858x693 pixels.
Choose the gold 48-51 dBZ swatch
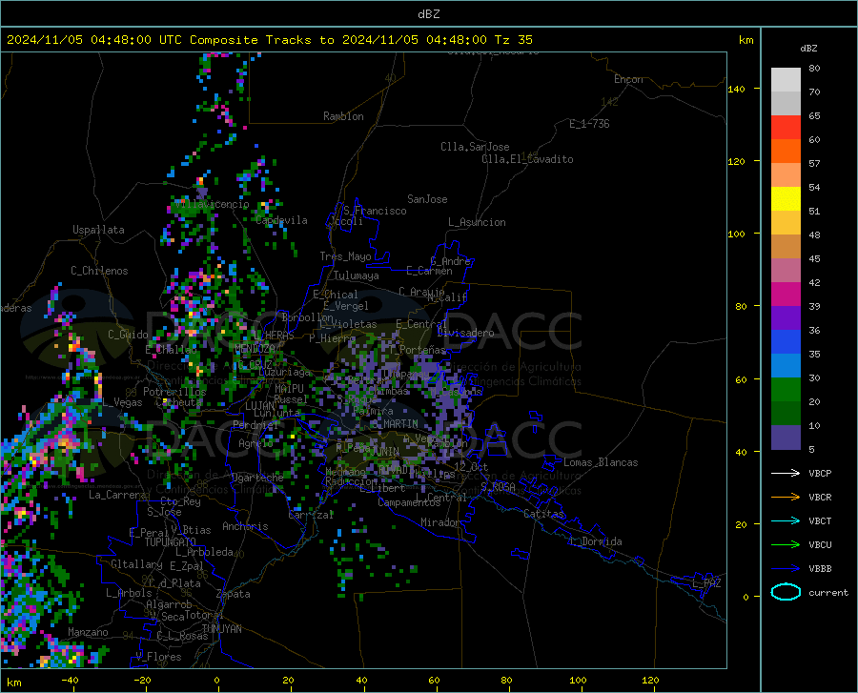[x=786, y=223]
